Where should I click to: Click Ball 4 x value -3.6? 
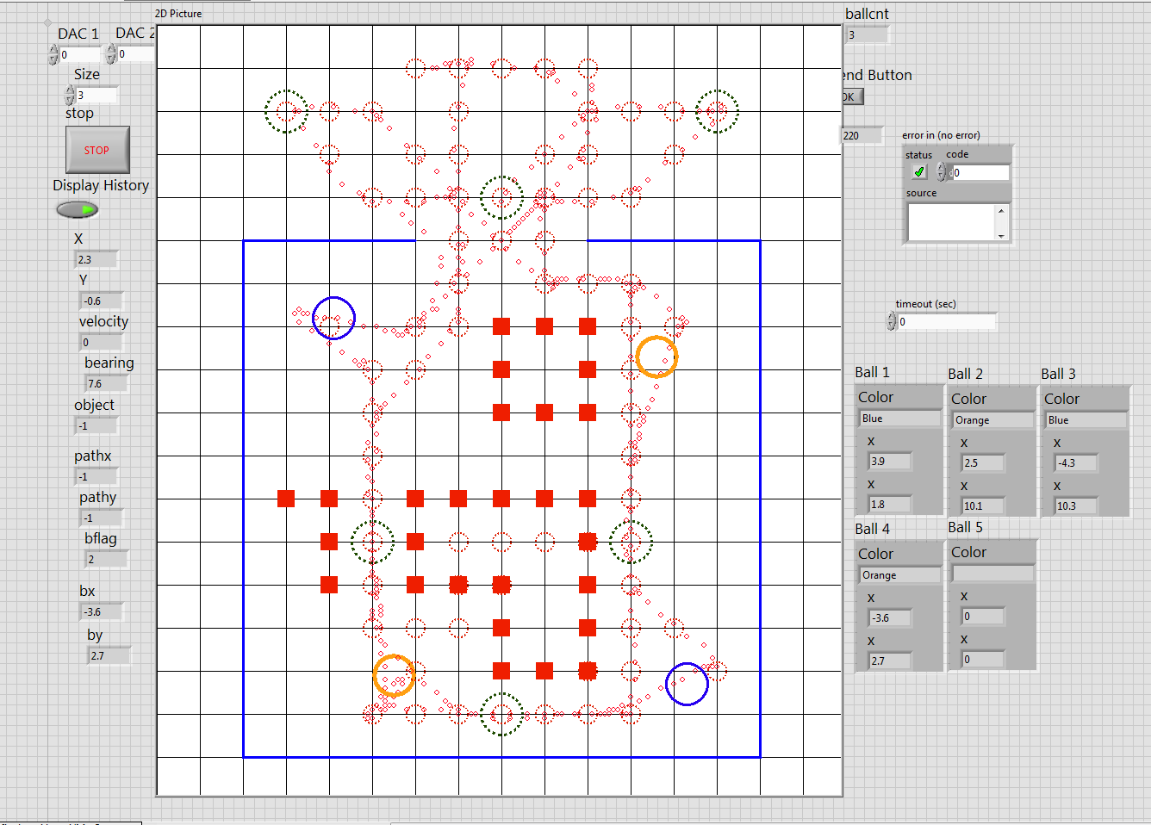point(890,617)
